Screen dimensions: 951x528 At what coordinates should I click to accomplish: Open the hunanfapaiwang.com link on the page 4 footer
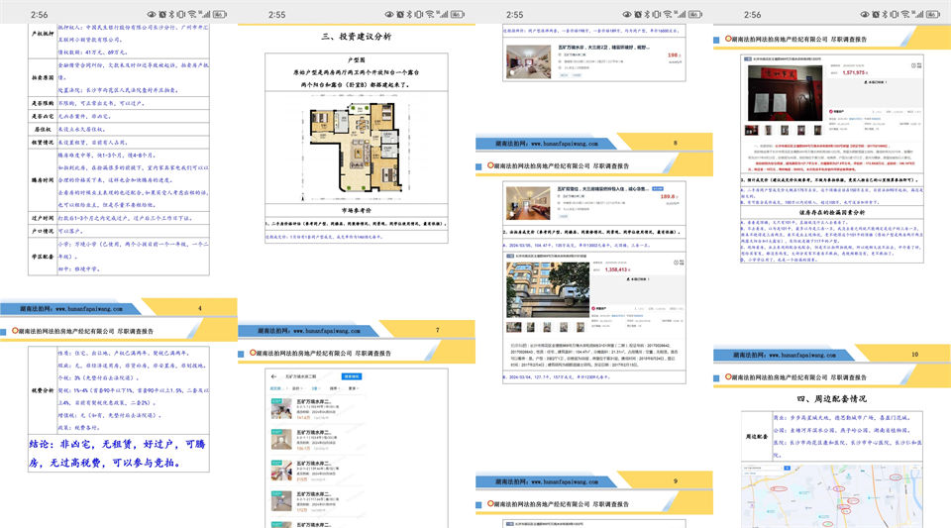coord(101,308)
